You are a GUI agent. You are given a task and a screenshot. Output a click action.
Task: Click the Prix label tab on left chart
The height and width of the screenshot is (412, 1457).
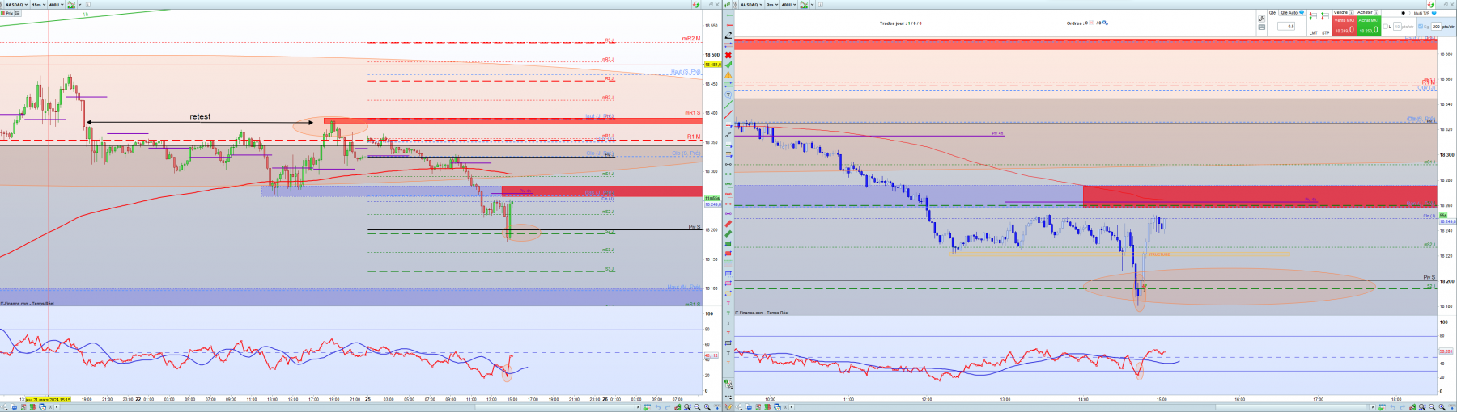7,14
